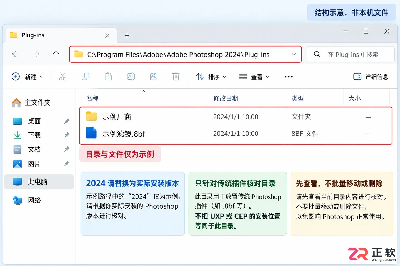The height and width of the screenshot is (266, 400).
Task: Go back with the left arrow
Action: [x=16, y=54]
